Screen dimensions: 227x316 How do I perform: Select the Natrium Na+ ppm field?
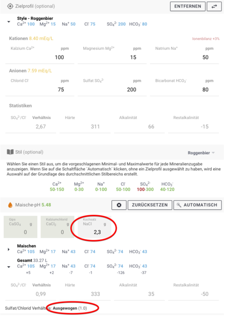(x=184, y=54)
